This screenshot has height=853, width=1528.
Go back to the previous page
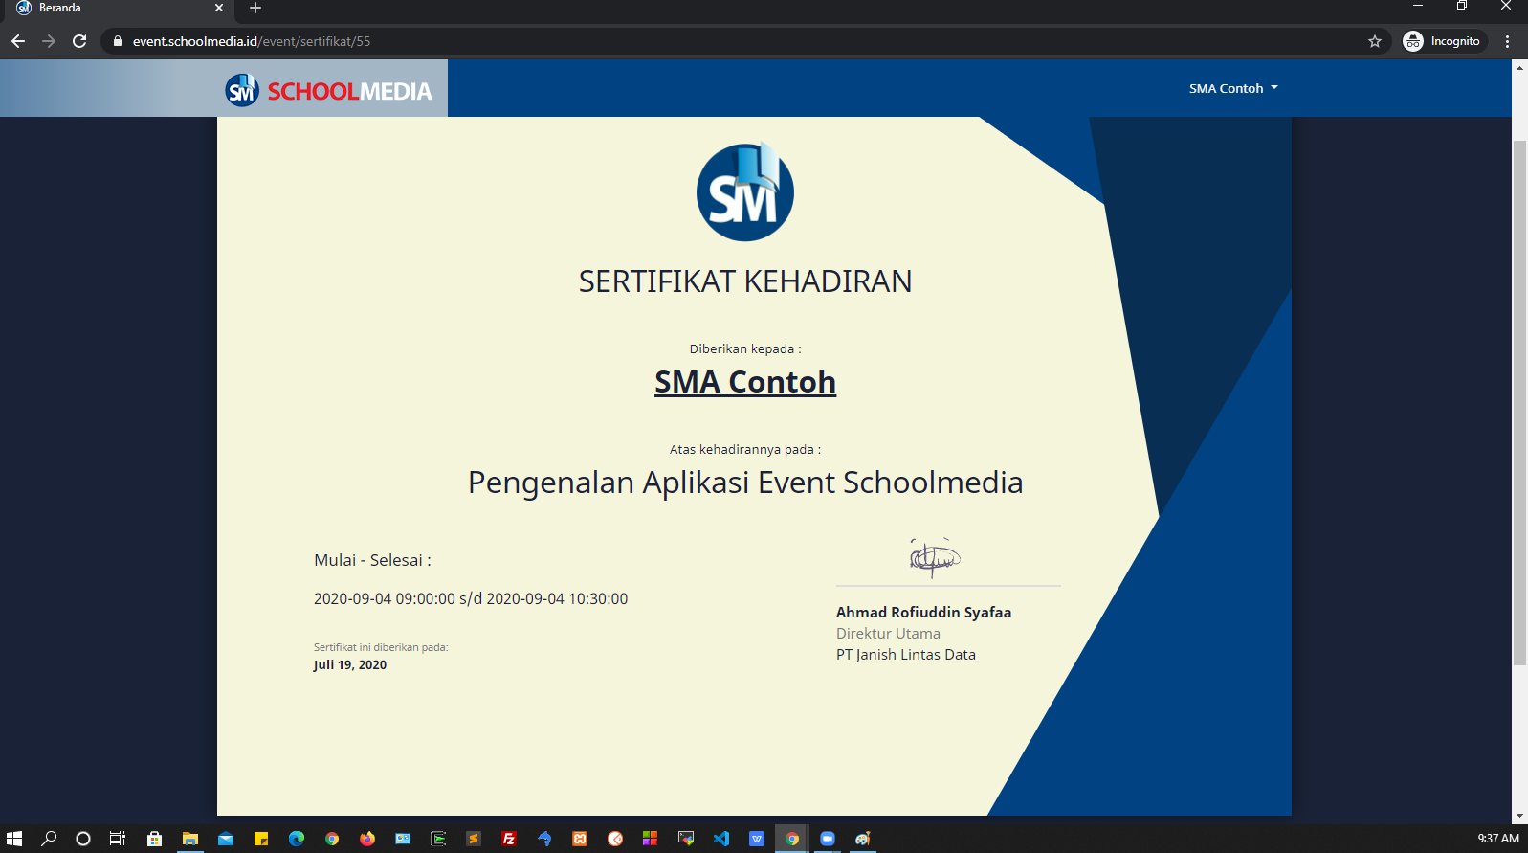pos(18,41)
